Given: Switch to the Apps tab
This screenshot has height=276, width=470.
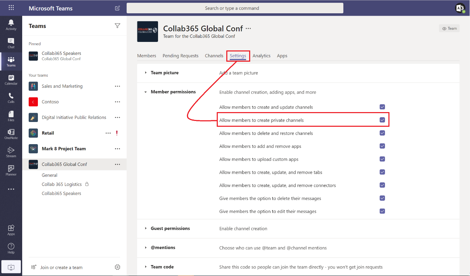Looking at the screenshot, I should point(282,56).
